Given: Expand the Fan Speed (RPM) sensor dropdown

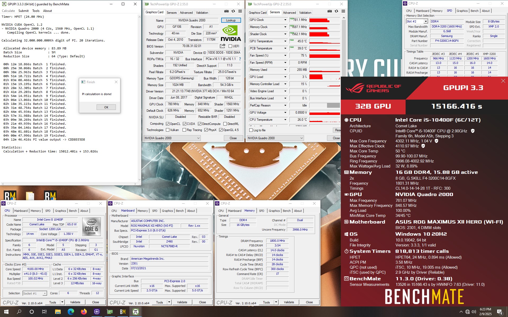Looking at the screenshot, I should [x=285, y=63].
